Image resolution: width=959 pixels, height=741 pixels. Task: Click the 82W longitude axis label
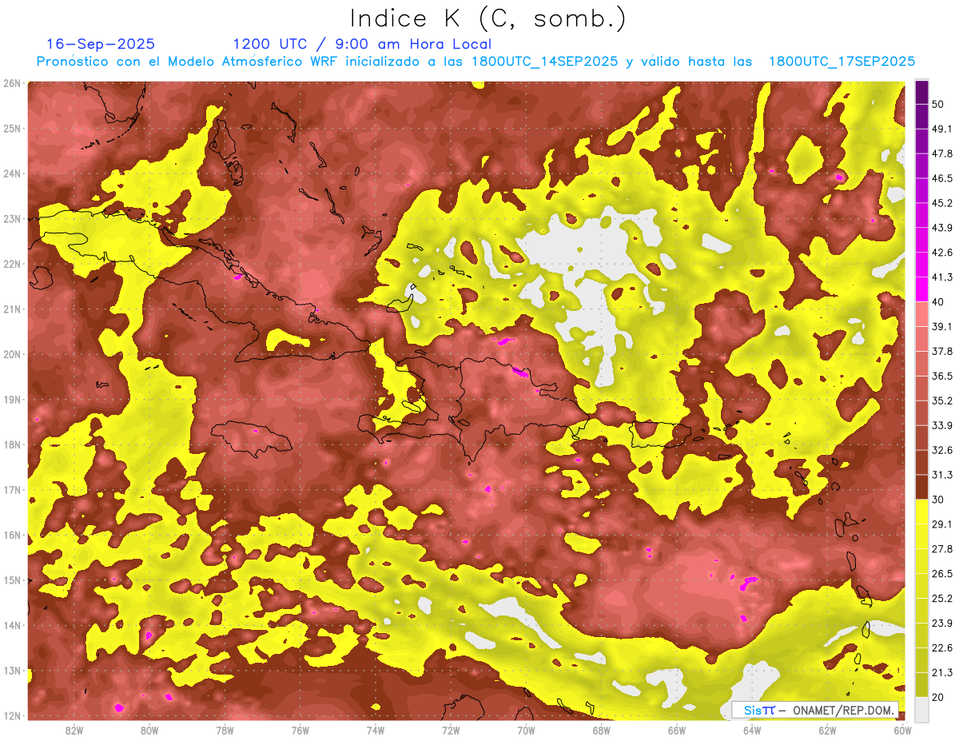tap(74, 730)
